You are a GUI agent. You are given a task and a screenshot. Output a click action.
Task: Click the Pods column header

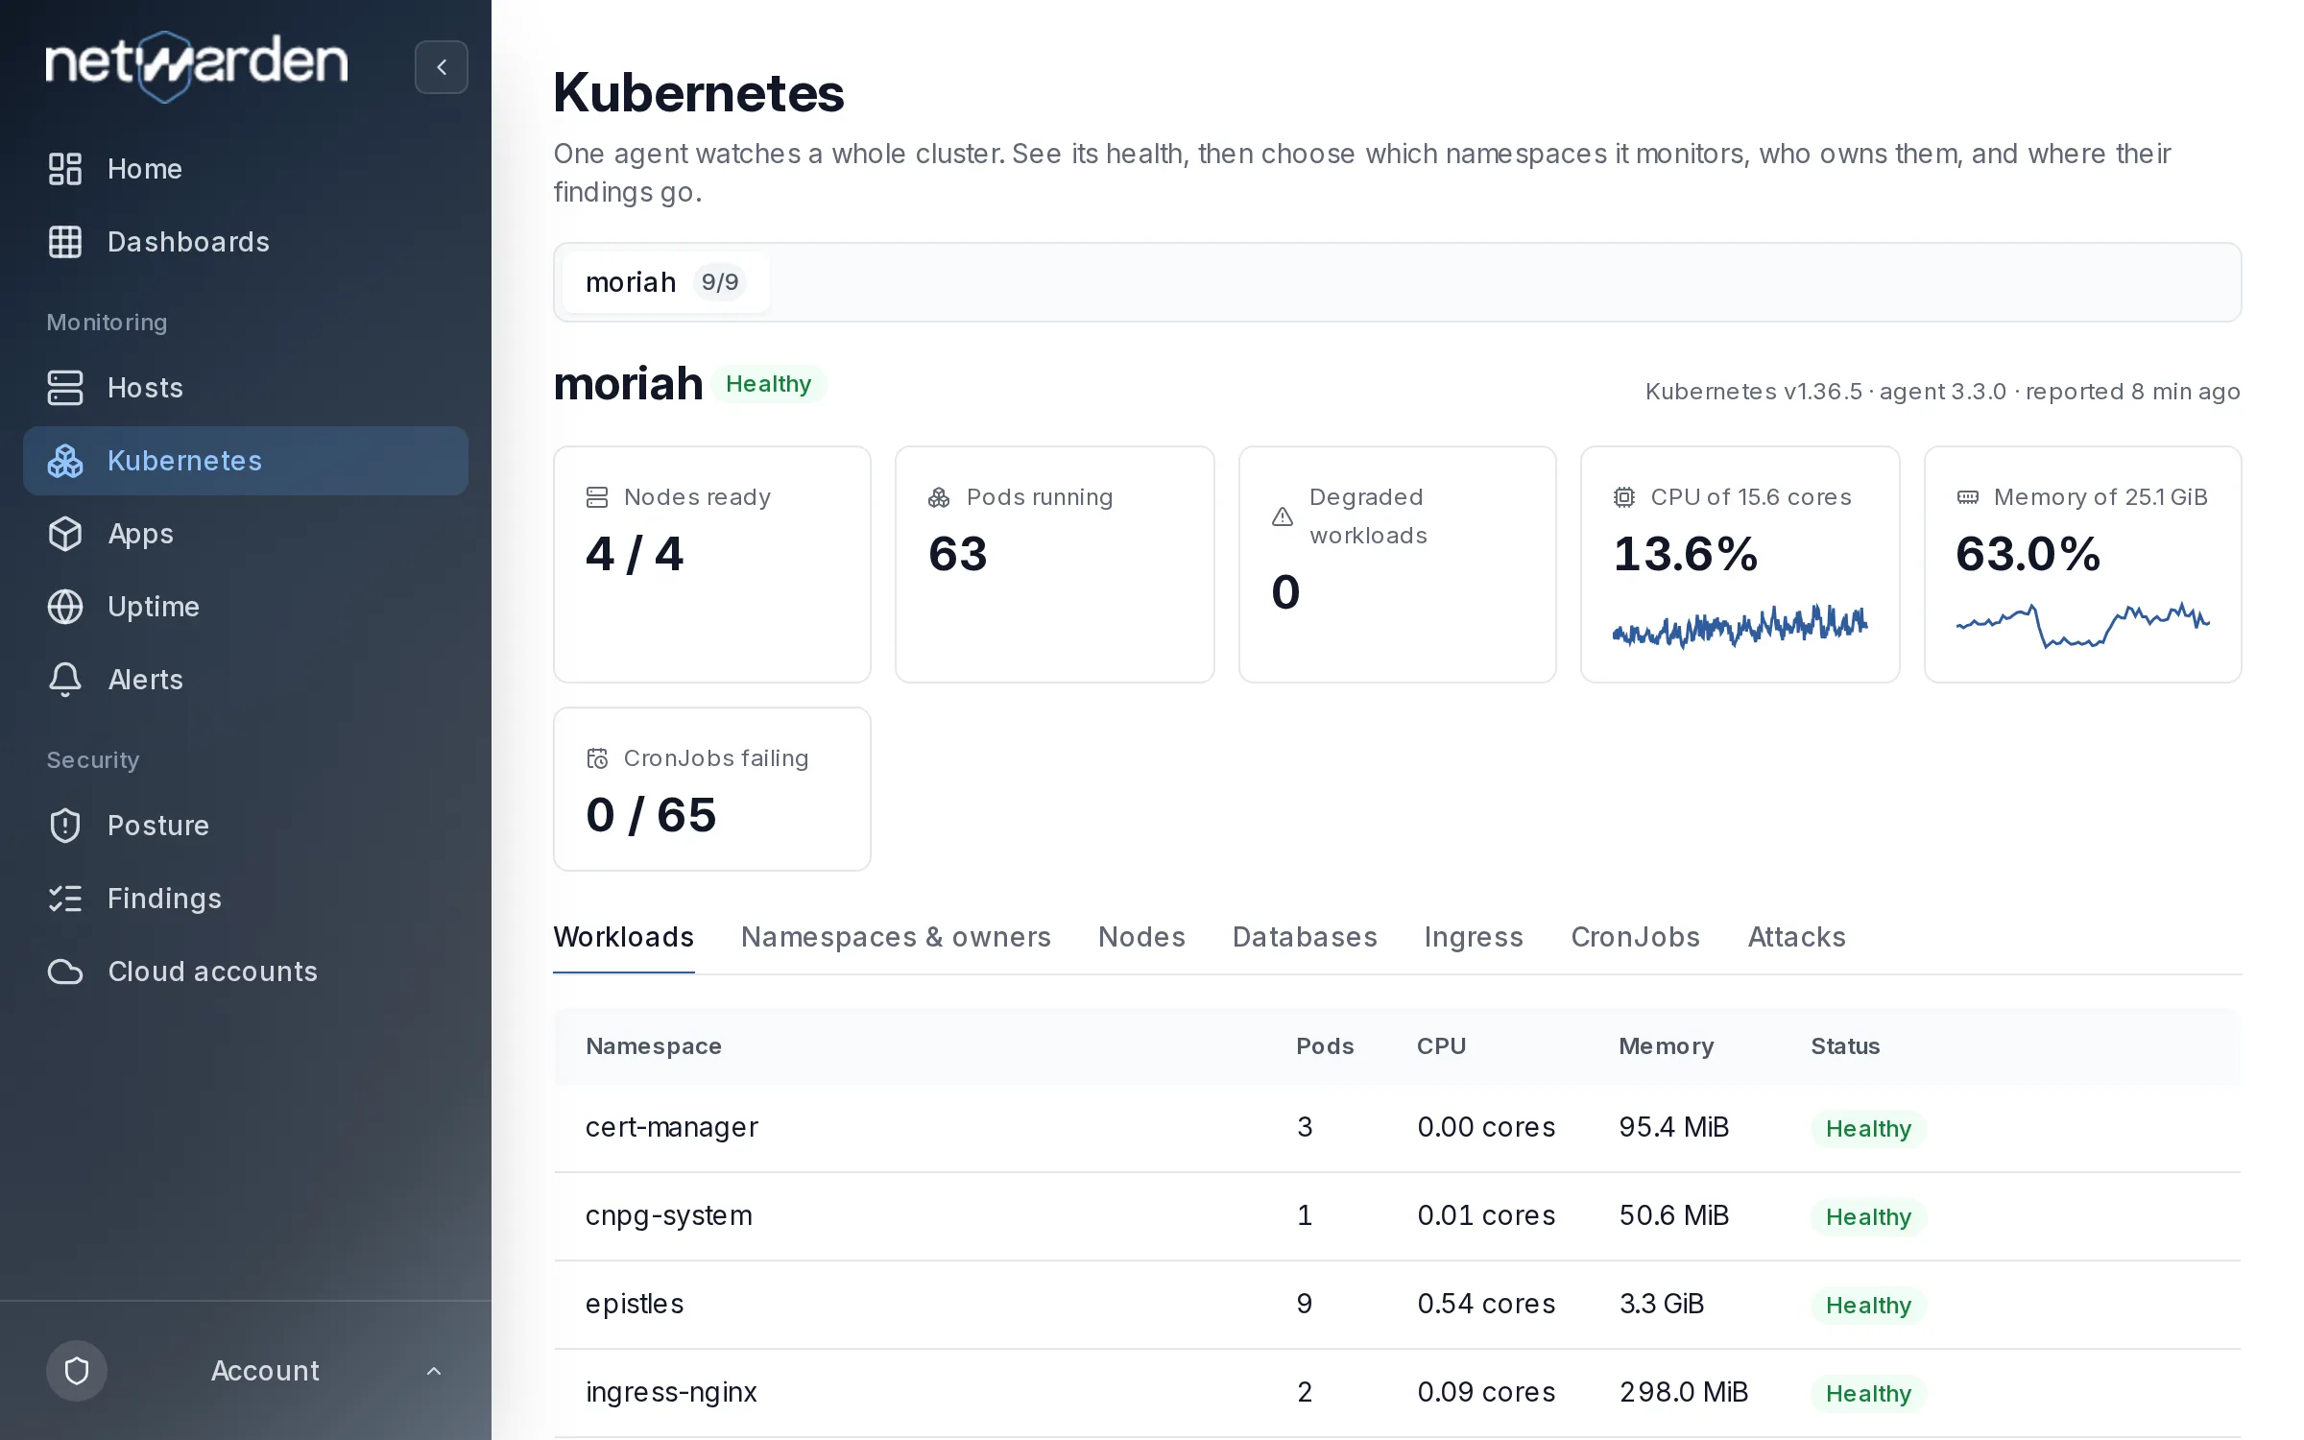pyautogui.click(x=1325, y=1046)
